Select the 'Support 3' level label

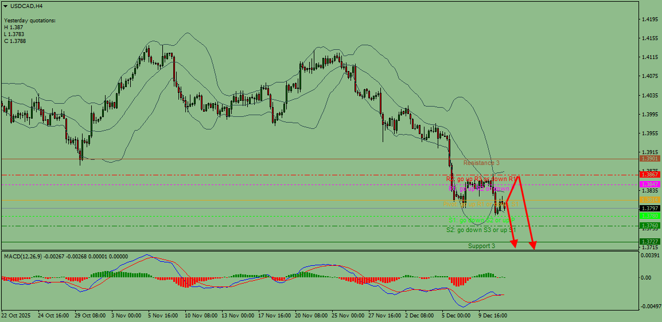[x=481, y=246]
